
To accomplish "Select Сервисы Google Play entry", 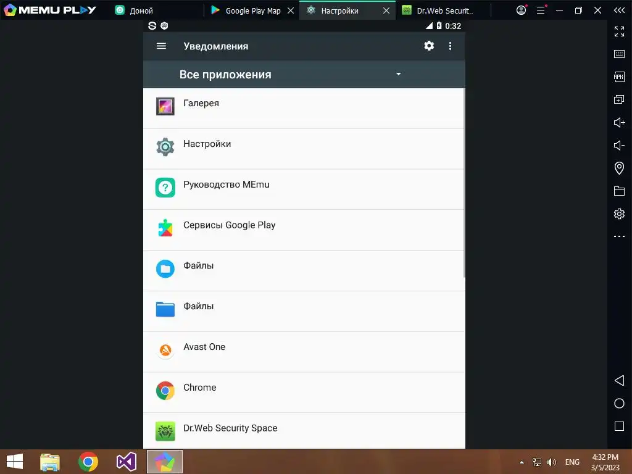I will click(x=304, y=230).
